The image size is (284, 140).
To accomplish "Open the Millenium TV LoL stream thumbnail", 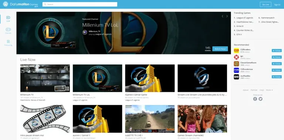I will click(98, 78).
